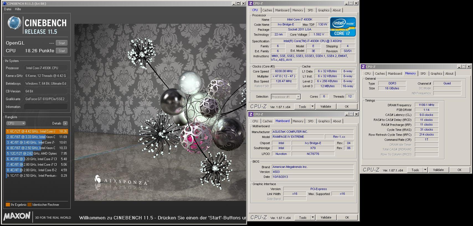Click the orange Ihr Ergebnis legend swatch
This screenshot has width=473, height=226.
(x=8, y=205)
